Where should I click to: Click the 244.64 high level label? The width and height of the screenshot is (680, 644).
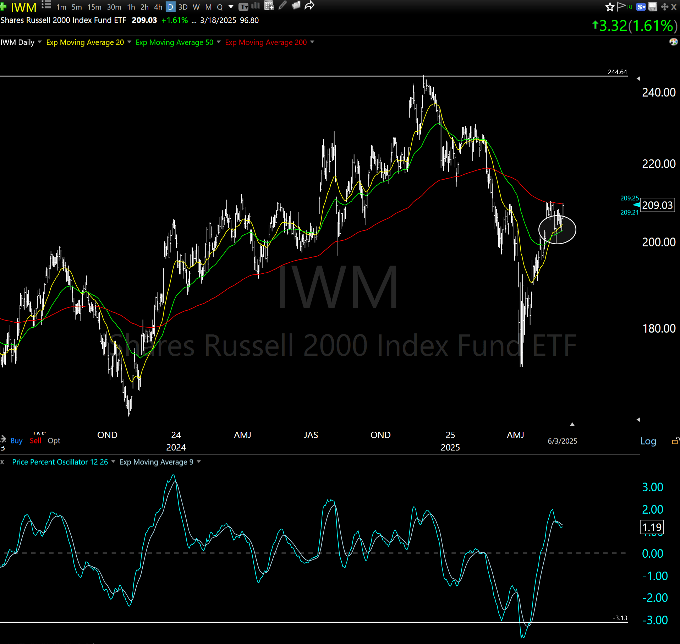(x=618, y=72)
